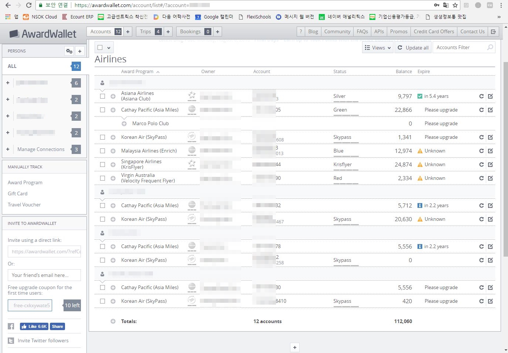Image resolution: width=508 pixels, height=353 pixels.
Task: Click the friend's email input field
Action: 44,275
